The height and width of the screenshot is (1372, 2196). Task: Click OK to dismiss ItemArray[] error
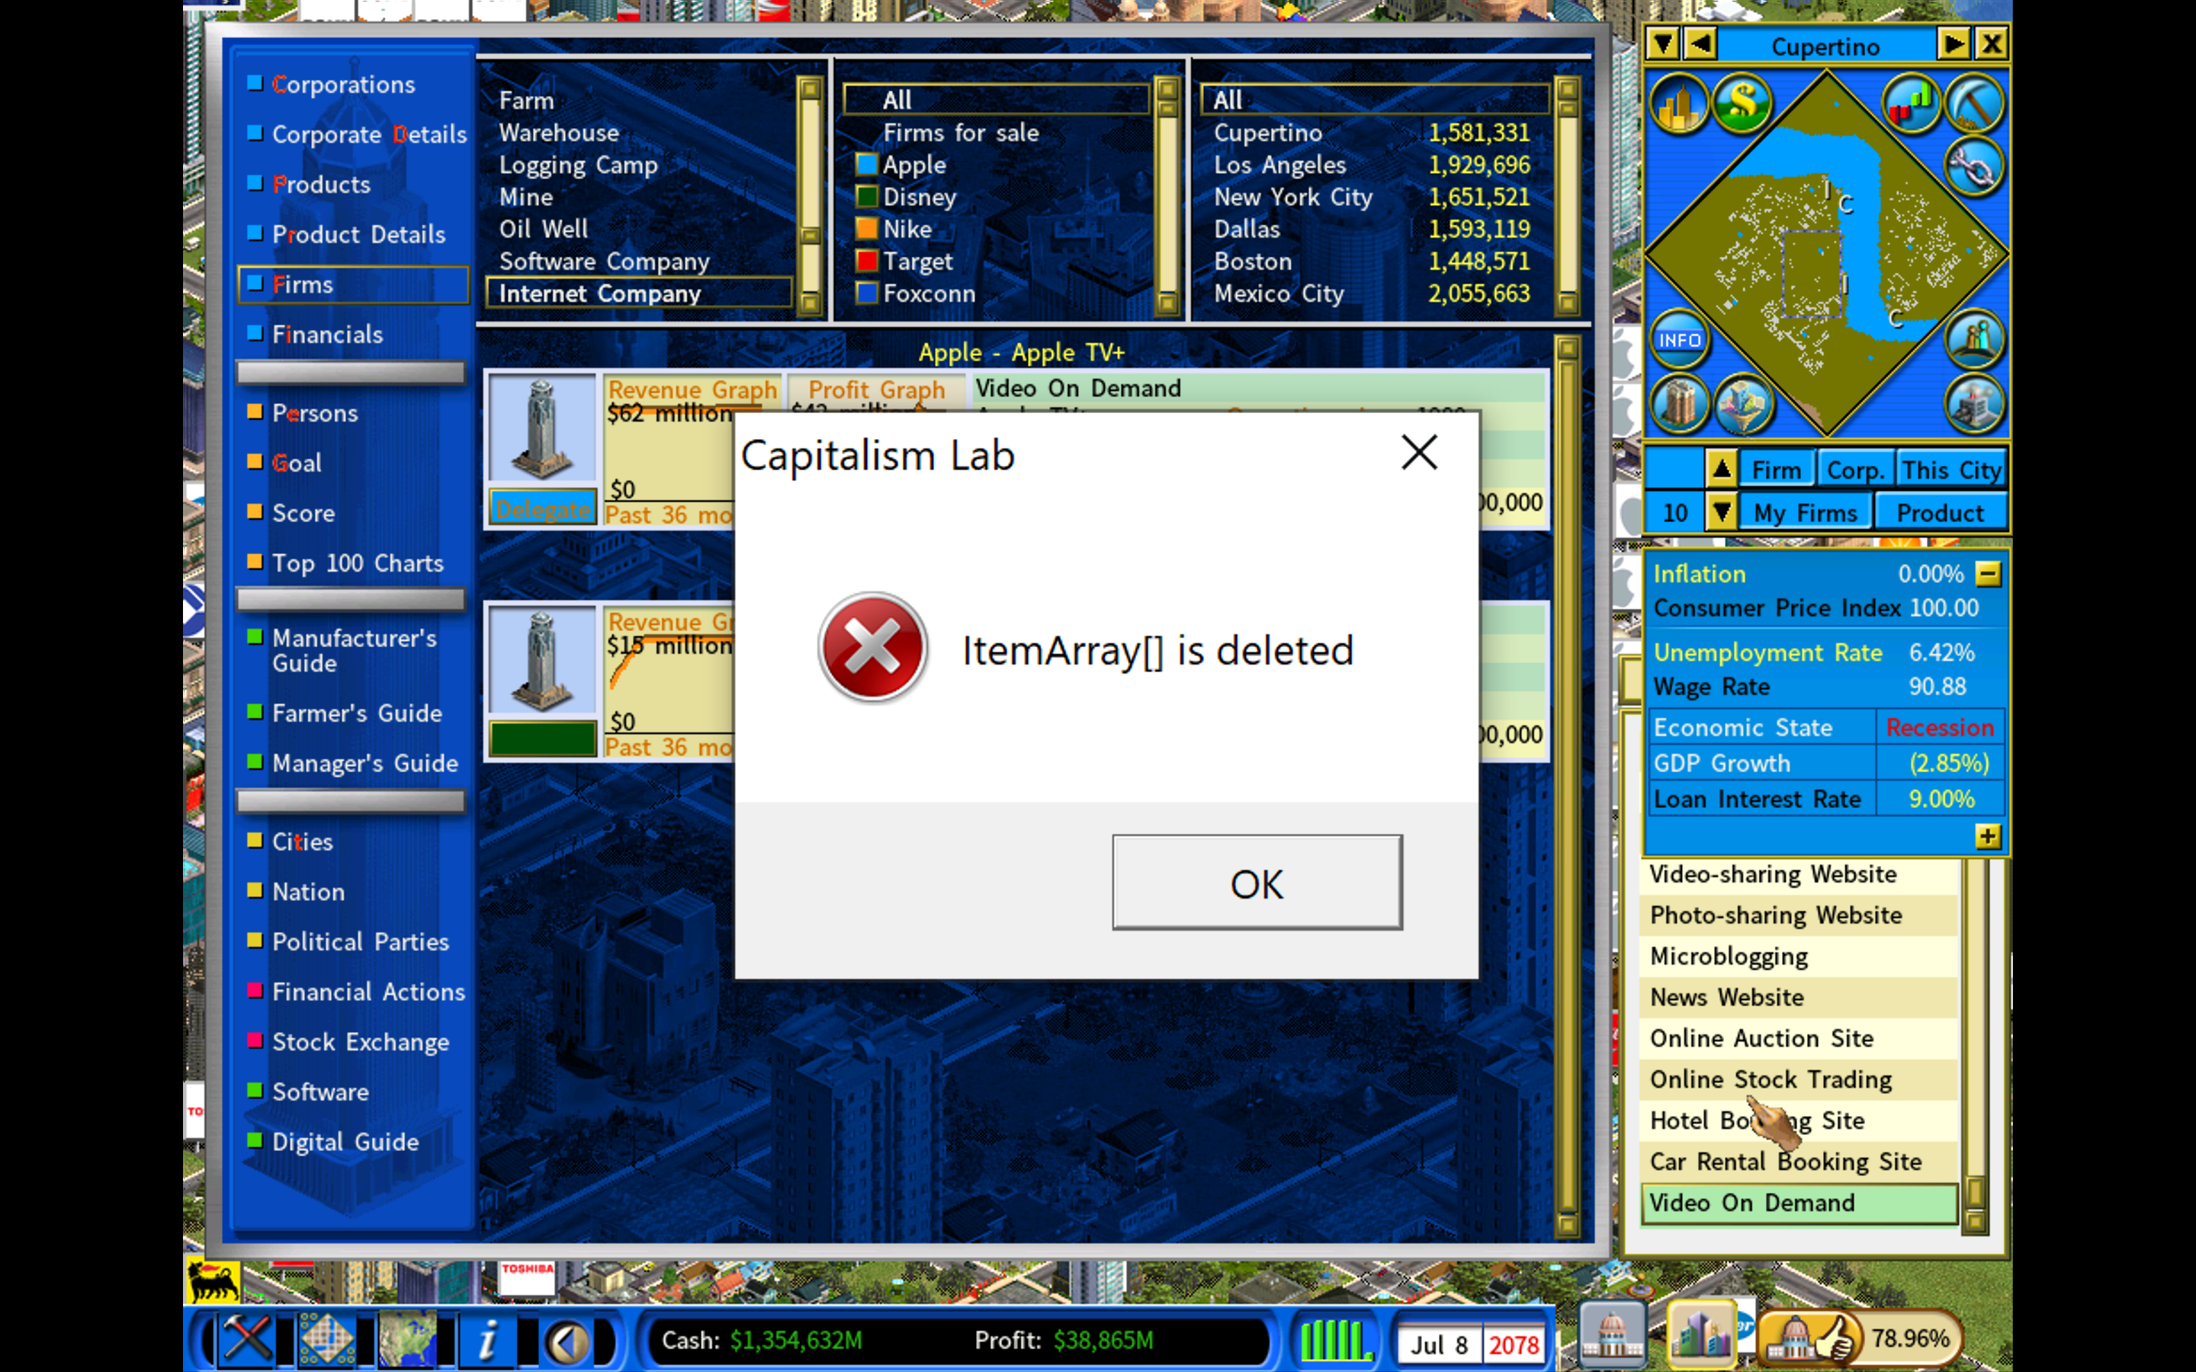(1257, 883)
